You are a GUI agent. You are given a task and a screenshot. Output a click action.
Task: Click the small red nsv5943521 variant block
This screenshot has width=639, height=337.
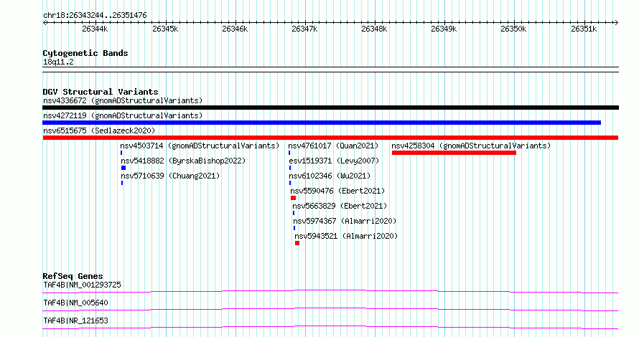(x=297, y=243)
